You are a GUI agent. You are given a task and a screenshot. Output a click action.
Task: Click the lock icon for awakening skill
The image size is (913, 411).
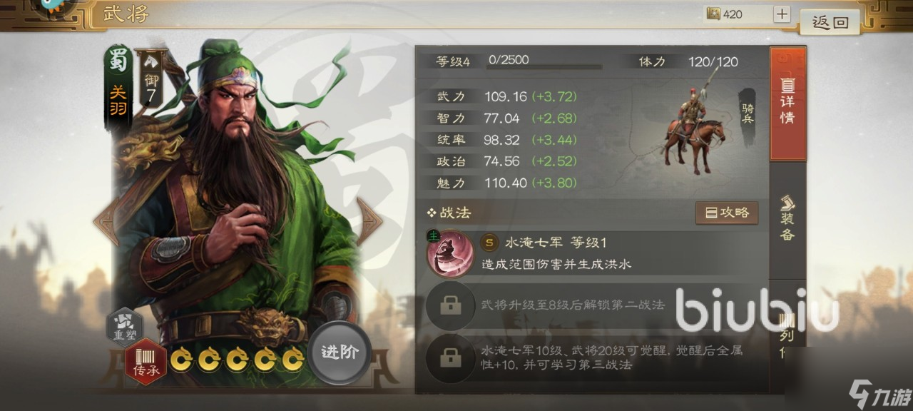[x=450, y=358]
